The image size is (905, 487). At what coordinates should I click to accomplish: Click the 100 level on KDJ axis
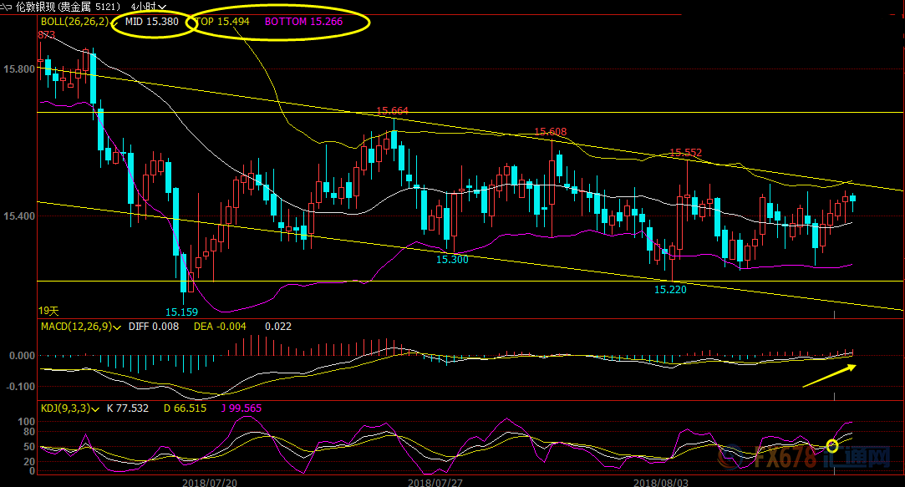tap(27, 422)
